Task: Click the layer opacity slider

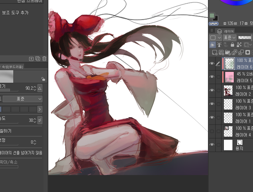Action: click(245, 38)
